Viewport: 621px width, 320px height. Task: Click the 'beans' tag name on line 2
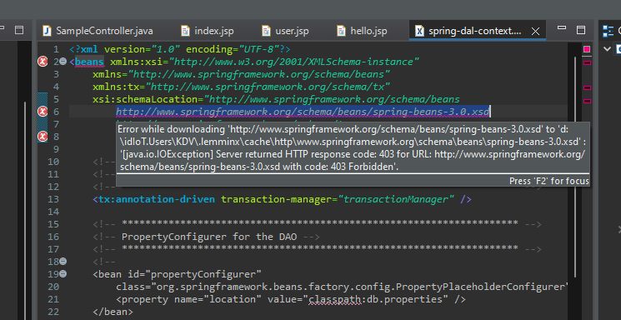point(89,62)
